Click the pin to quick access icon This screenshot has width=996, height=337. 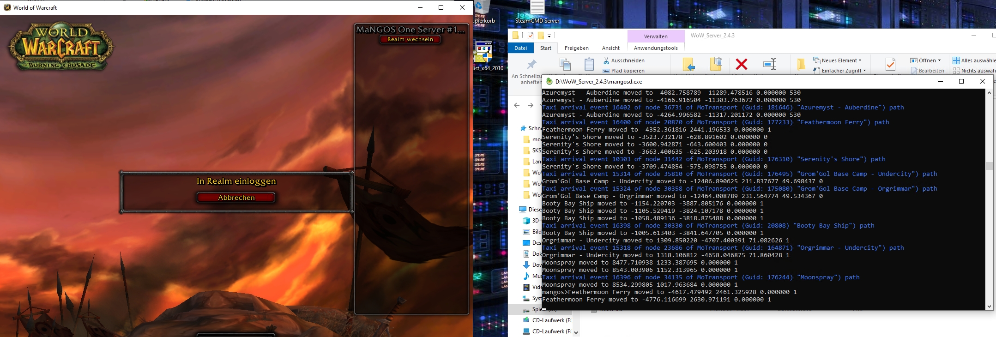[532, 64]
